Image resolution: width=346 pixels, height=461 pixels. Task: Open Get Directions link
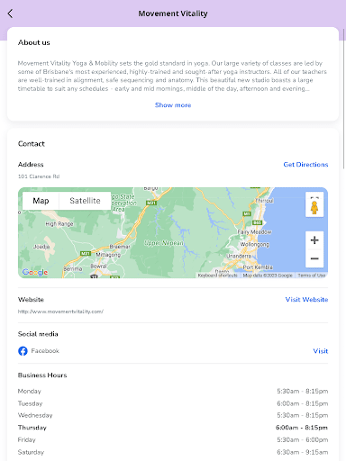click(305, 165)
